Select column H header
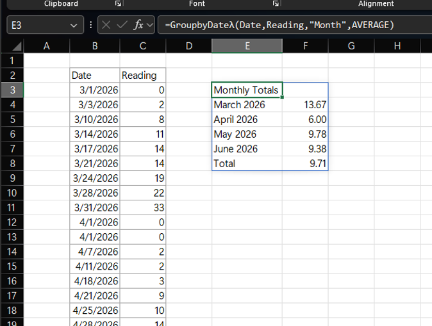The height and width of the screenshot is (326, 432). coord(397,45)
